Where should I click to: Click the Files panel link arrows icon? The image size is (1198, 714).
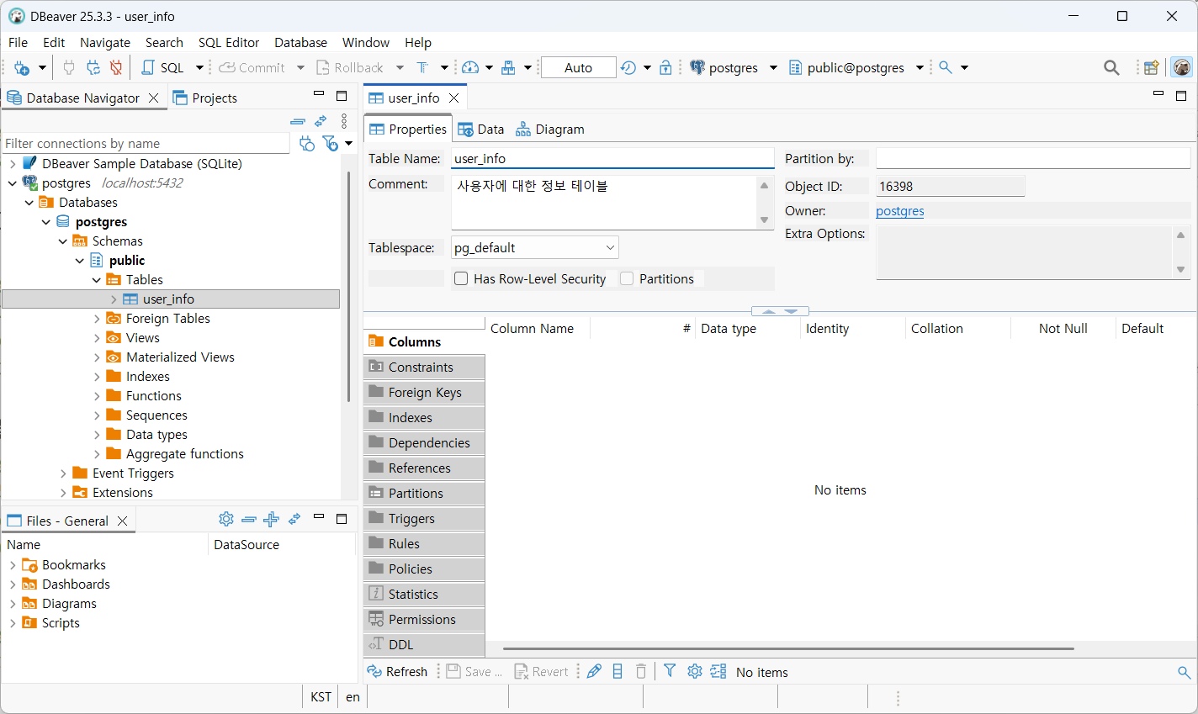(x=294, y=519)
